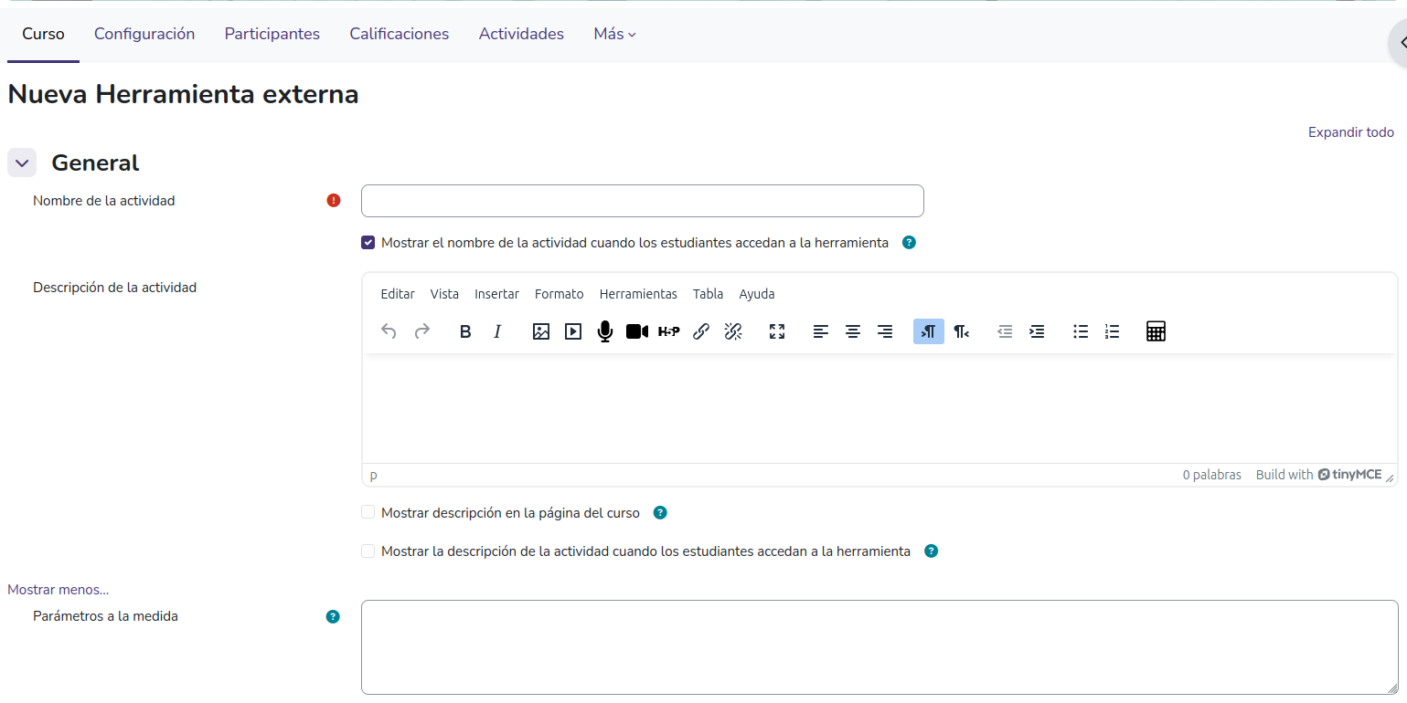Insert an image via toolbar icon
1407x703 pixels.
(x=541, y=331)
